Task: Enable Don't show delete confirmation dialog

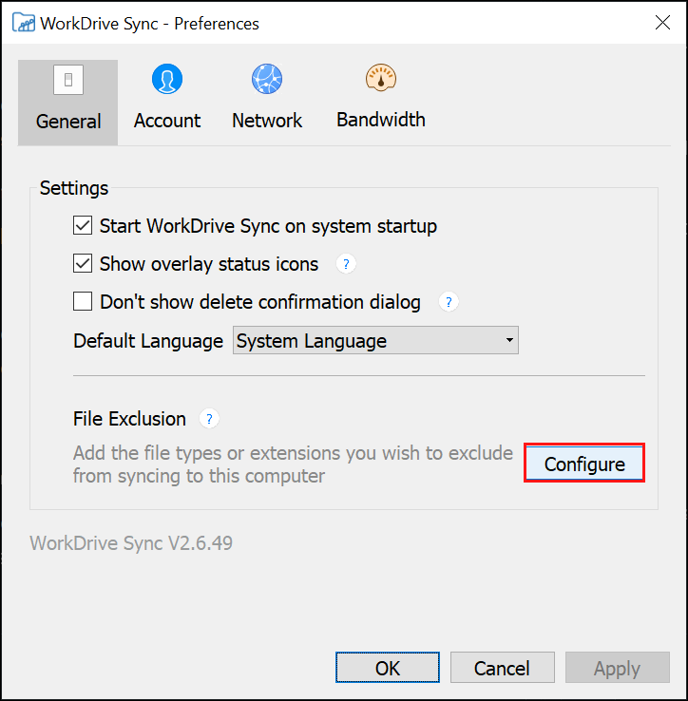Action: (83, 301)
